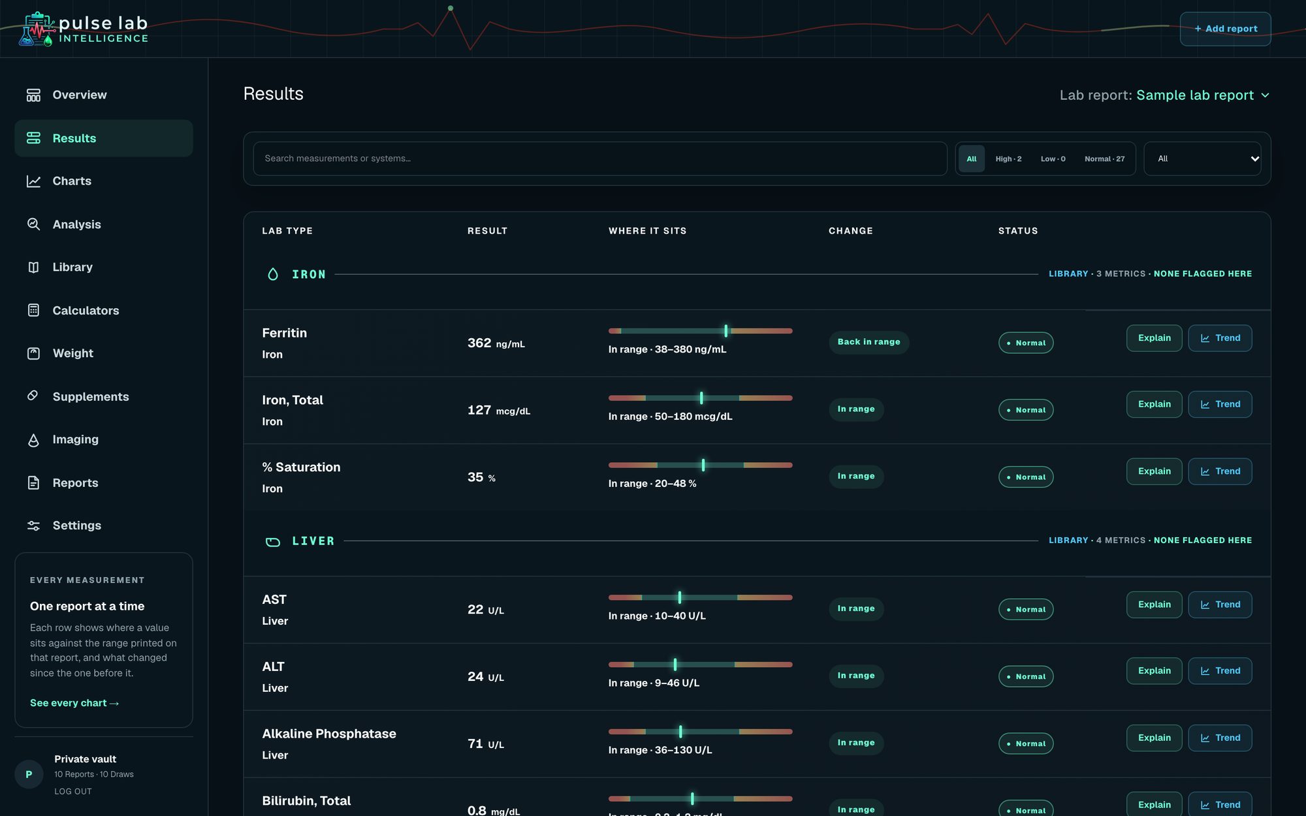The width and height of the screenshot is (1306, 816).
Task: Open the Analysis section
Action: (103, 225)
